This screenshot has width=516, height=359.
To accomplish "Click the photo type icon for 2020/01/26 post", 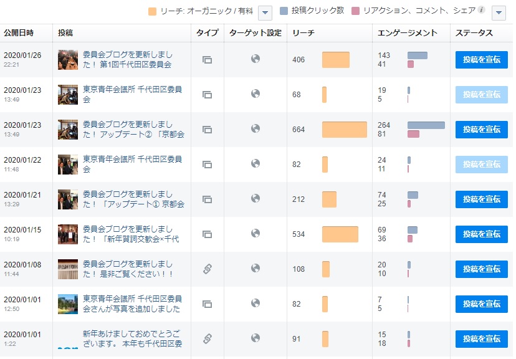I will coord(207,60).
